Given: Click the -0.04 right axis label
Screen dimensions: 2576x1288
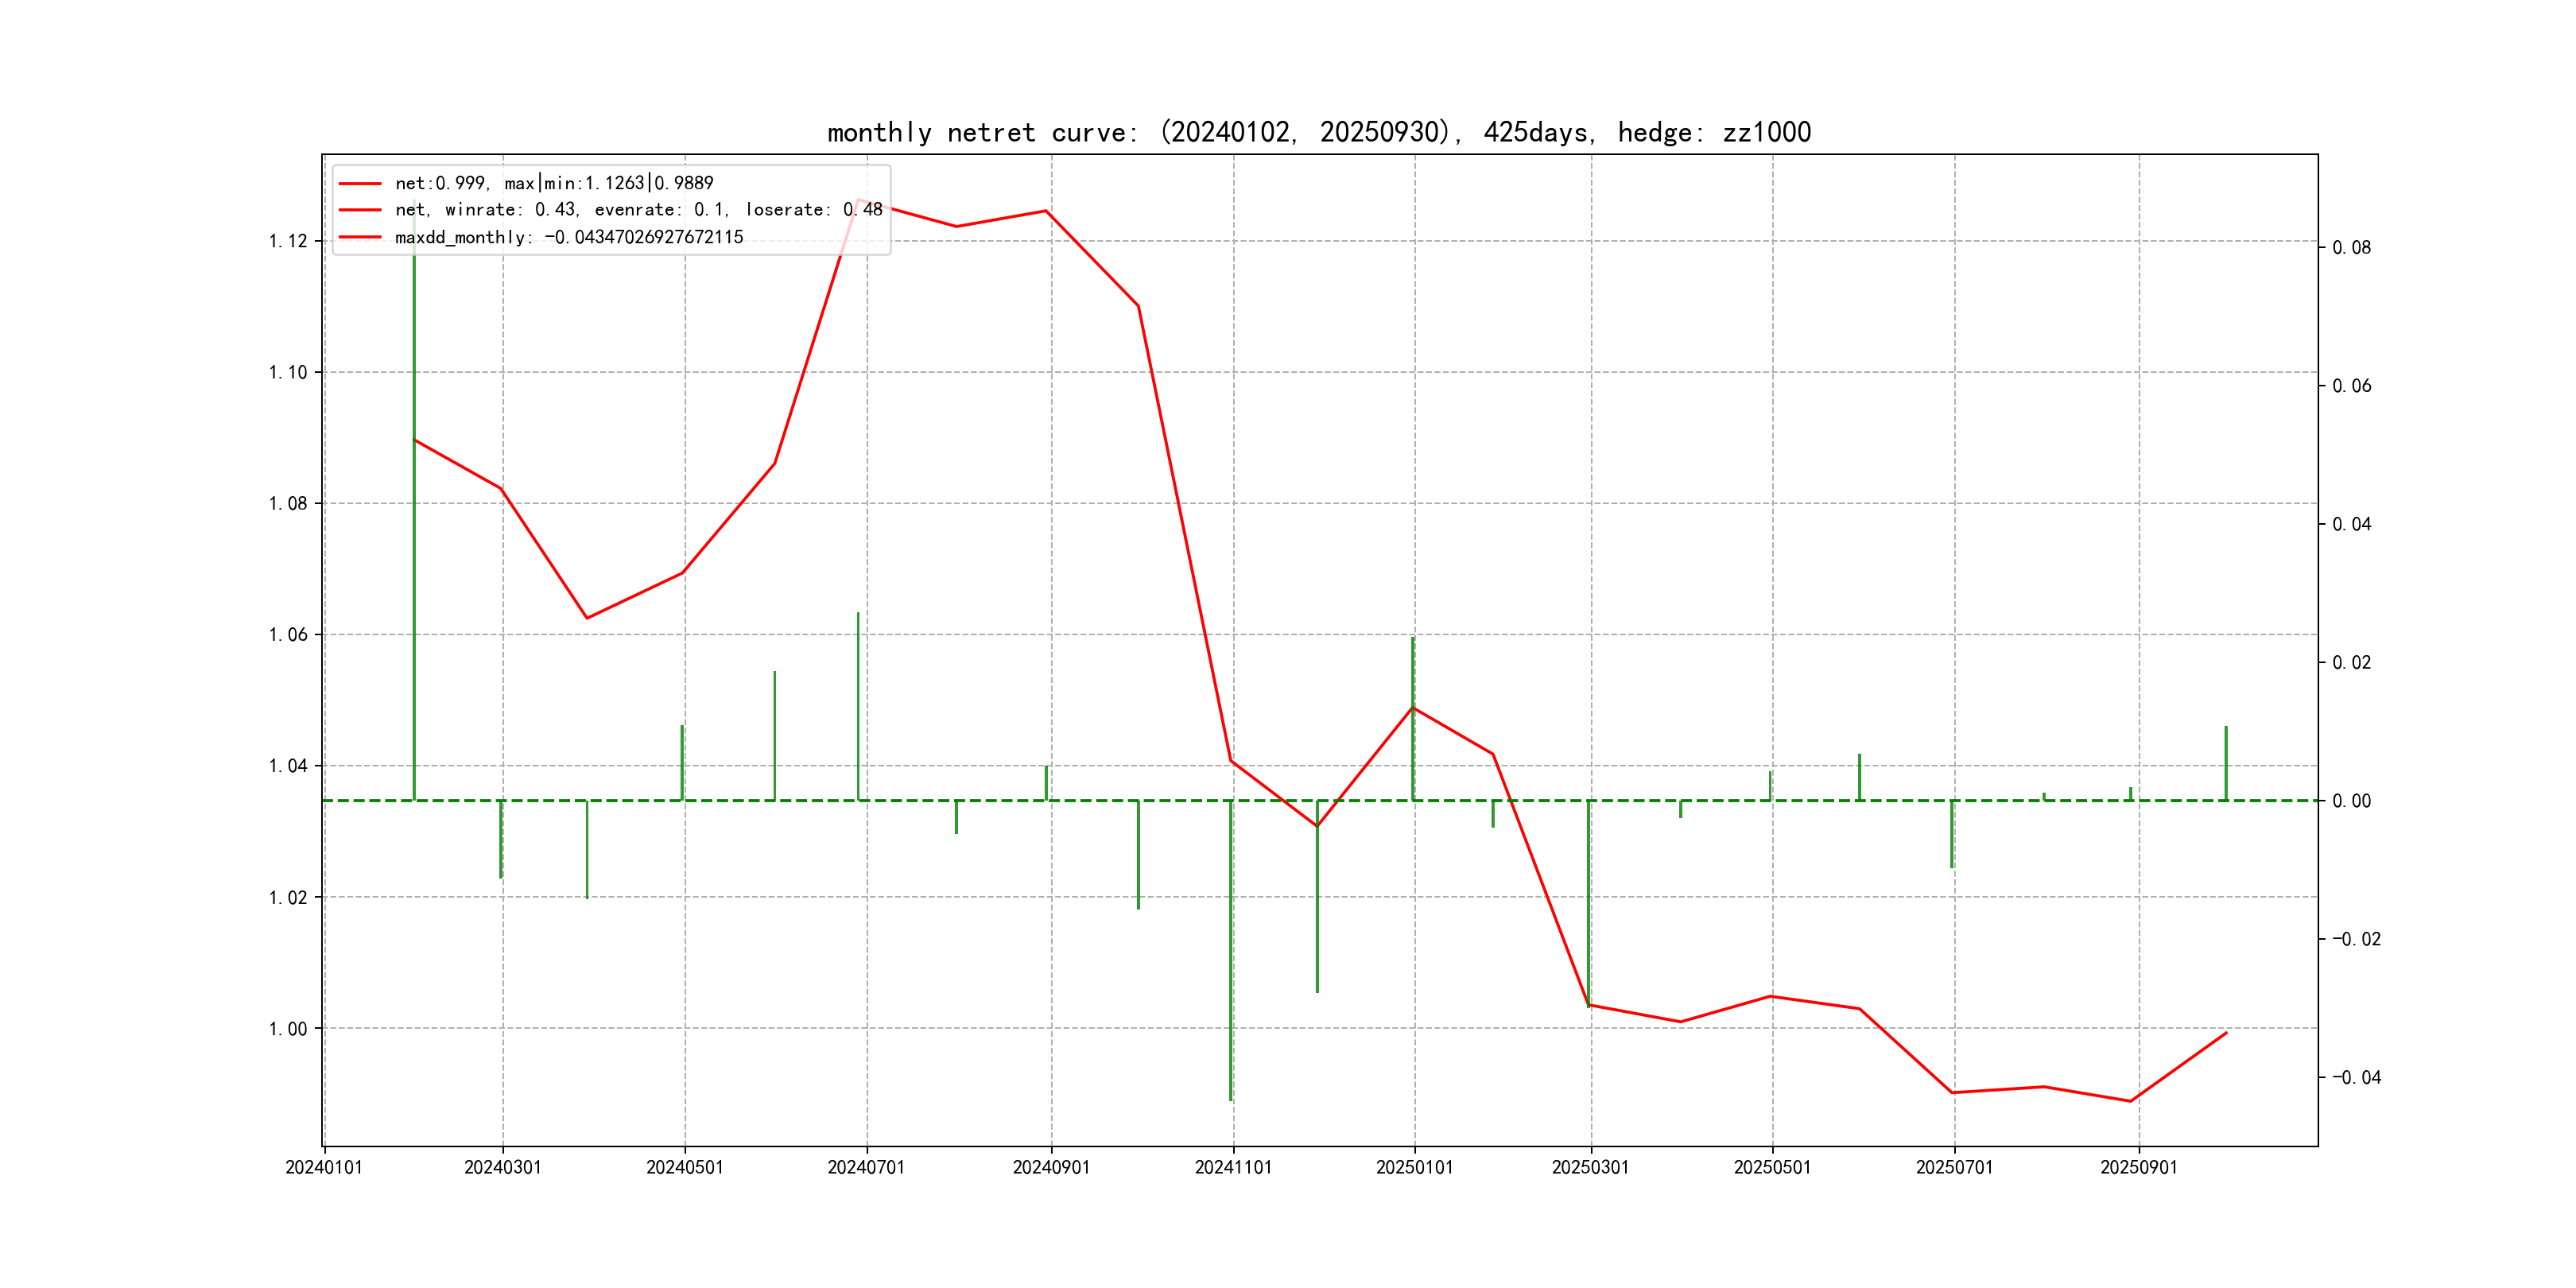Looking at the screenshot, I should tap(2356, 1077).
